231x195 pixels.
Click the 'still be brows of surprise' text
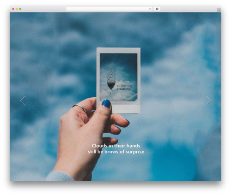116,152
